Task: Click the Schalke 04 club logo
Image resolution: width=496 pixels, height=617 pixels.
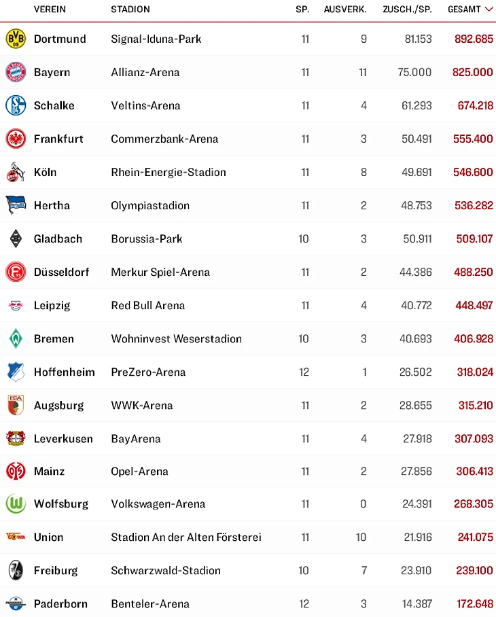Action: click(15, 105)
